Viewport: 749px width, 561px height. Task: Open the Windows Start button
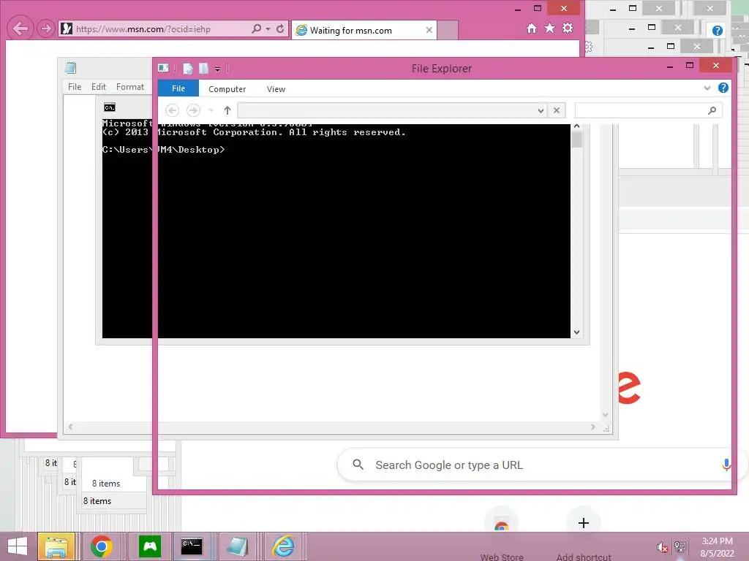pyautogui.click(x=18, y=546)
